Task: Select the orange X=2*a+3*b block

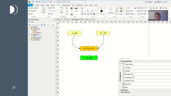Action: point(89,49)
